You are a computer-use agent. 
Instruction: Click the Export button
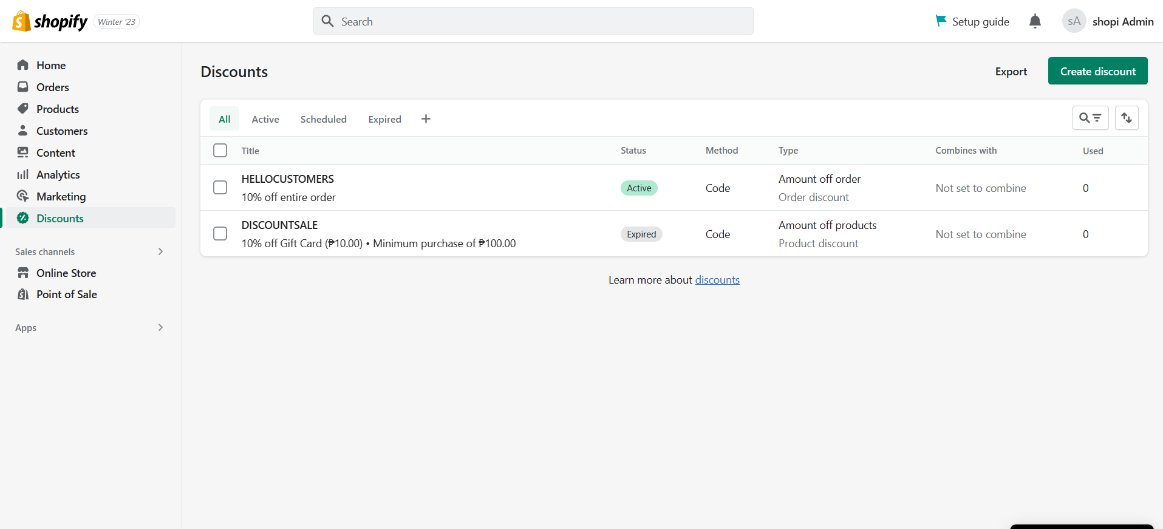pos(1011,71)
